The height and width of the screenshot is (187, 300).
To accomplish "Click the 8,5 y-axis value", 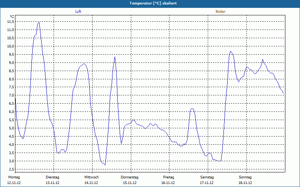I will [x=11, y=71].
